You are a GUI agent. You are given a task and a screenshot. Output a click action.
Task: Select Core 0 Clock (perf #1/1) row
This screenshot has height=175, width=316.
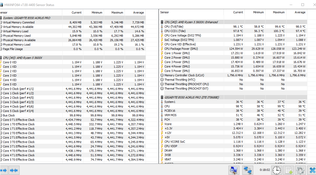click(73, 89)
